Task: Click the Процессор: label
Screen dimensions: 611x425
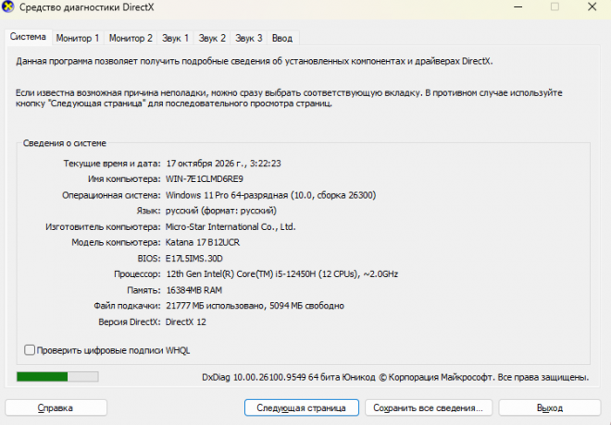Action: click(137, 274)
